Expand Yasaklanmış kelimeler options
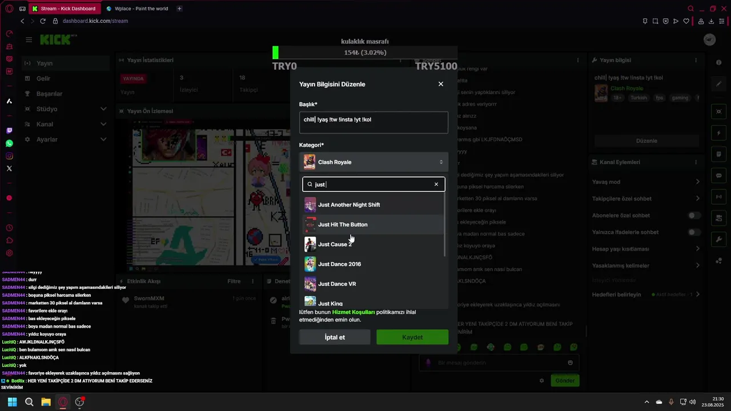731x411 pixels. (697, 265)
